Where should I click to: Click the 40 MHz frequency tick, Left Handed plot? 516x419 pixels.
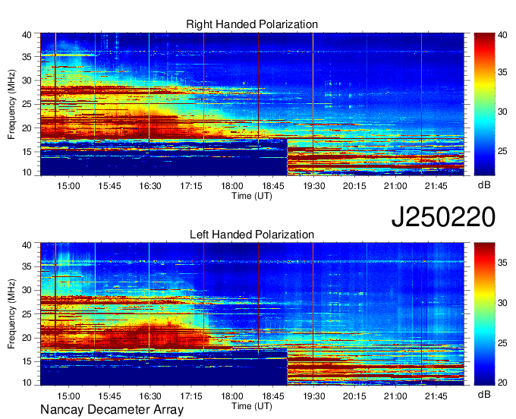(x=27, y=245)
